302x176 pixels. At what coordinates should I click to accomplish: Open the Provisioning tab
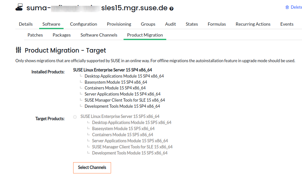[119, 24]
